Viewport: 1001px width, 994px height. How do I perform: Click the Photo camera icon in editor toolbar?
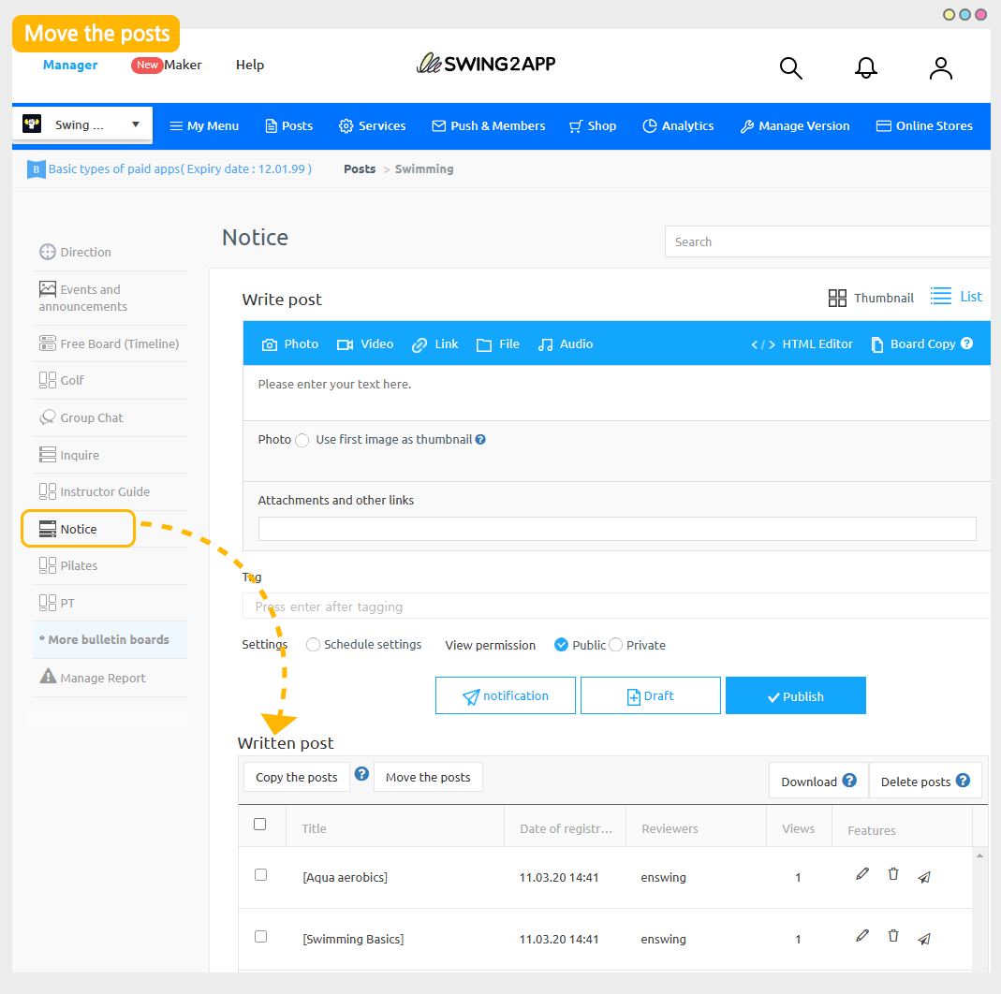[x=270, y=344]
